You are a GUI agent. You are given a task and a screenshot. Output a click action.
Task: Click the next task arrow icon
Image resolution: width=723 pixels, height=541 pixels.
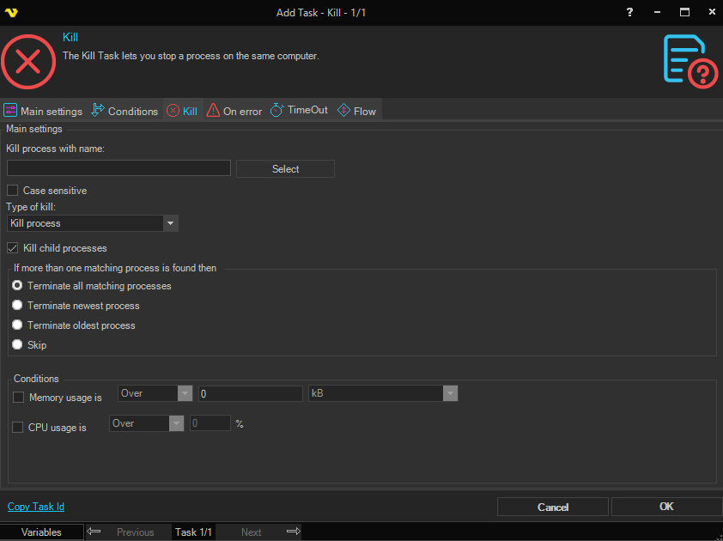293,532
